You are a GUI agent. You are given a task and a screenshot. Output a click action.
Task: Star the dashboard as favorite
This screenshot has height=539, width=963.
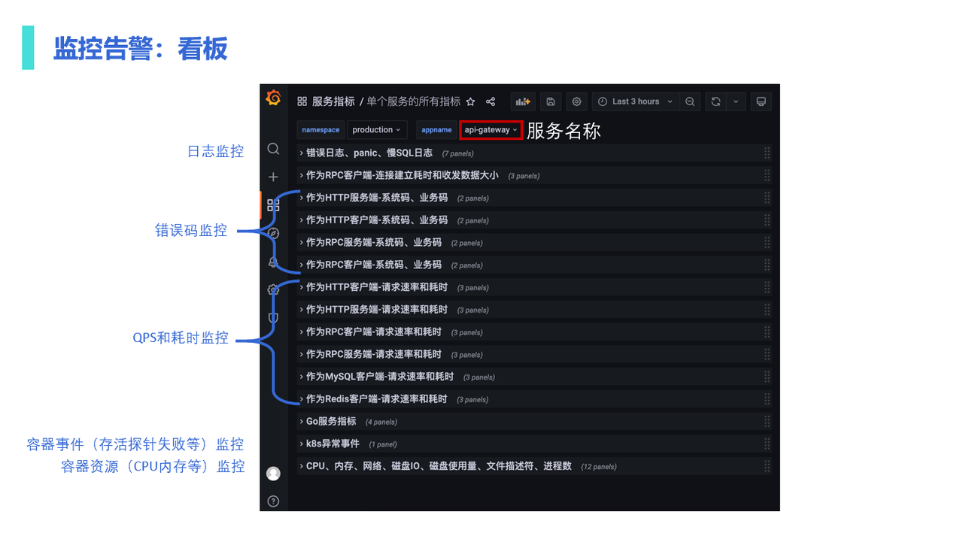(x=470, y=101)
